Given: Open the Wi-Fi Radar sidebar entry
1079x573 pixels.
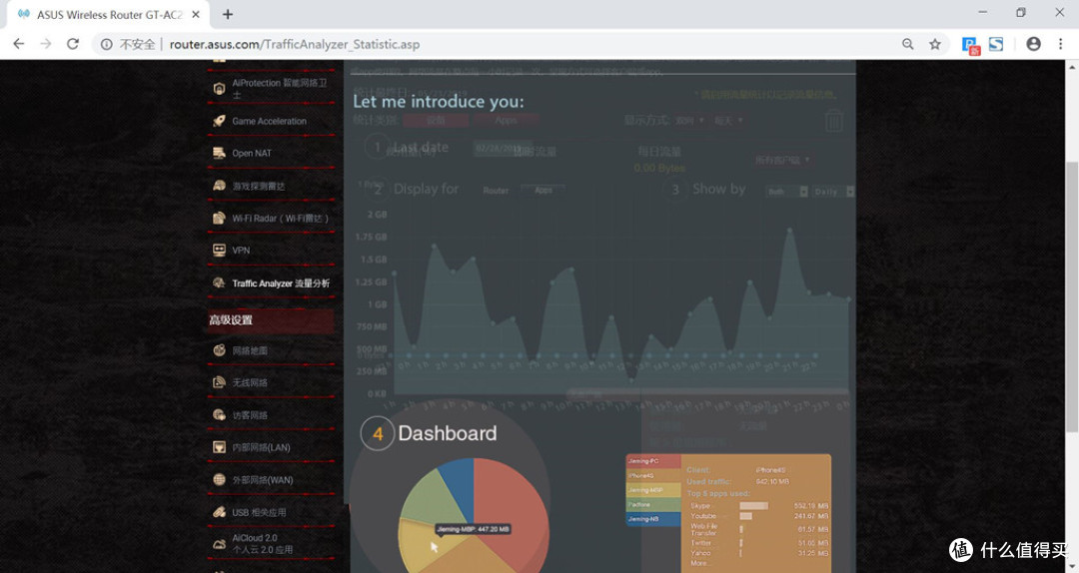Looking at the screenshot, I should (271, 218).
